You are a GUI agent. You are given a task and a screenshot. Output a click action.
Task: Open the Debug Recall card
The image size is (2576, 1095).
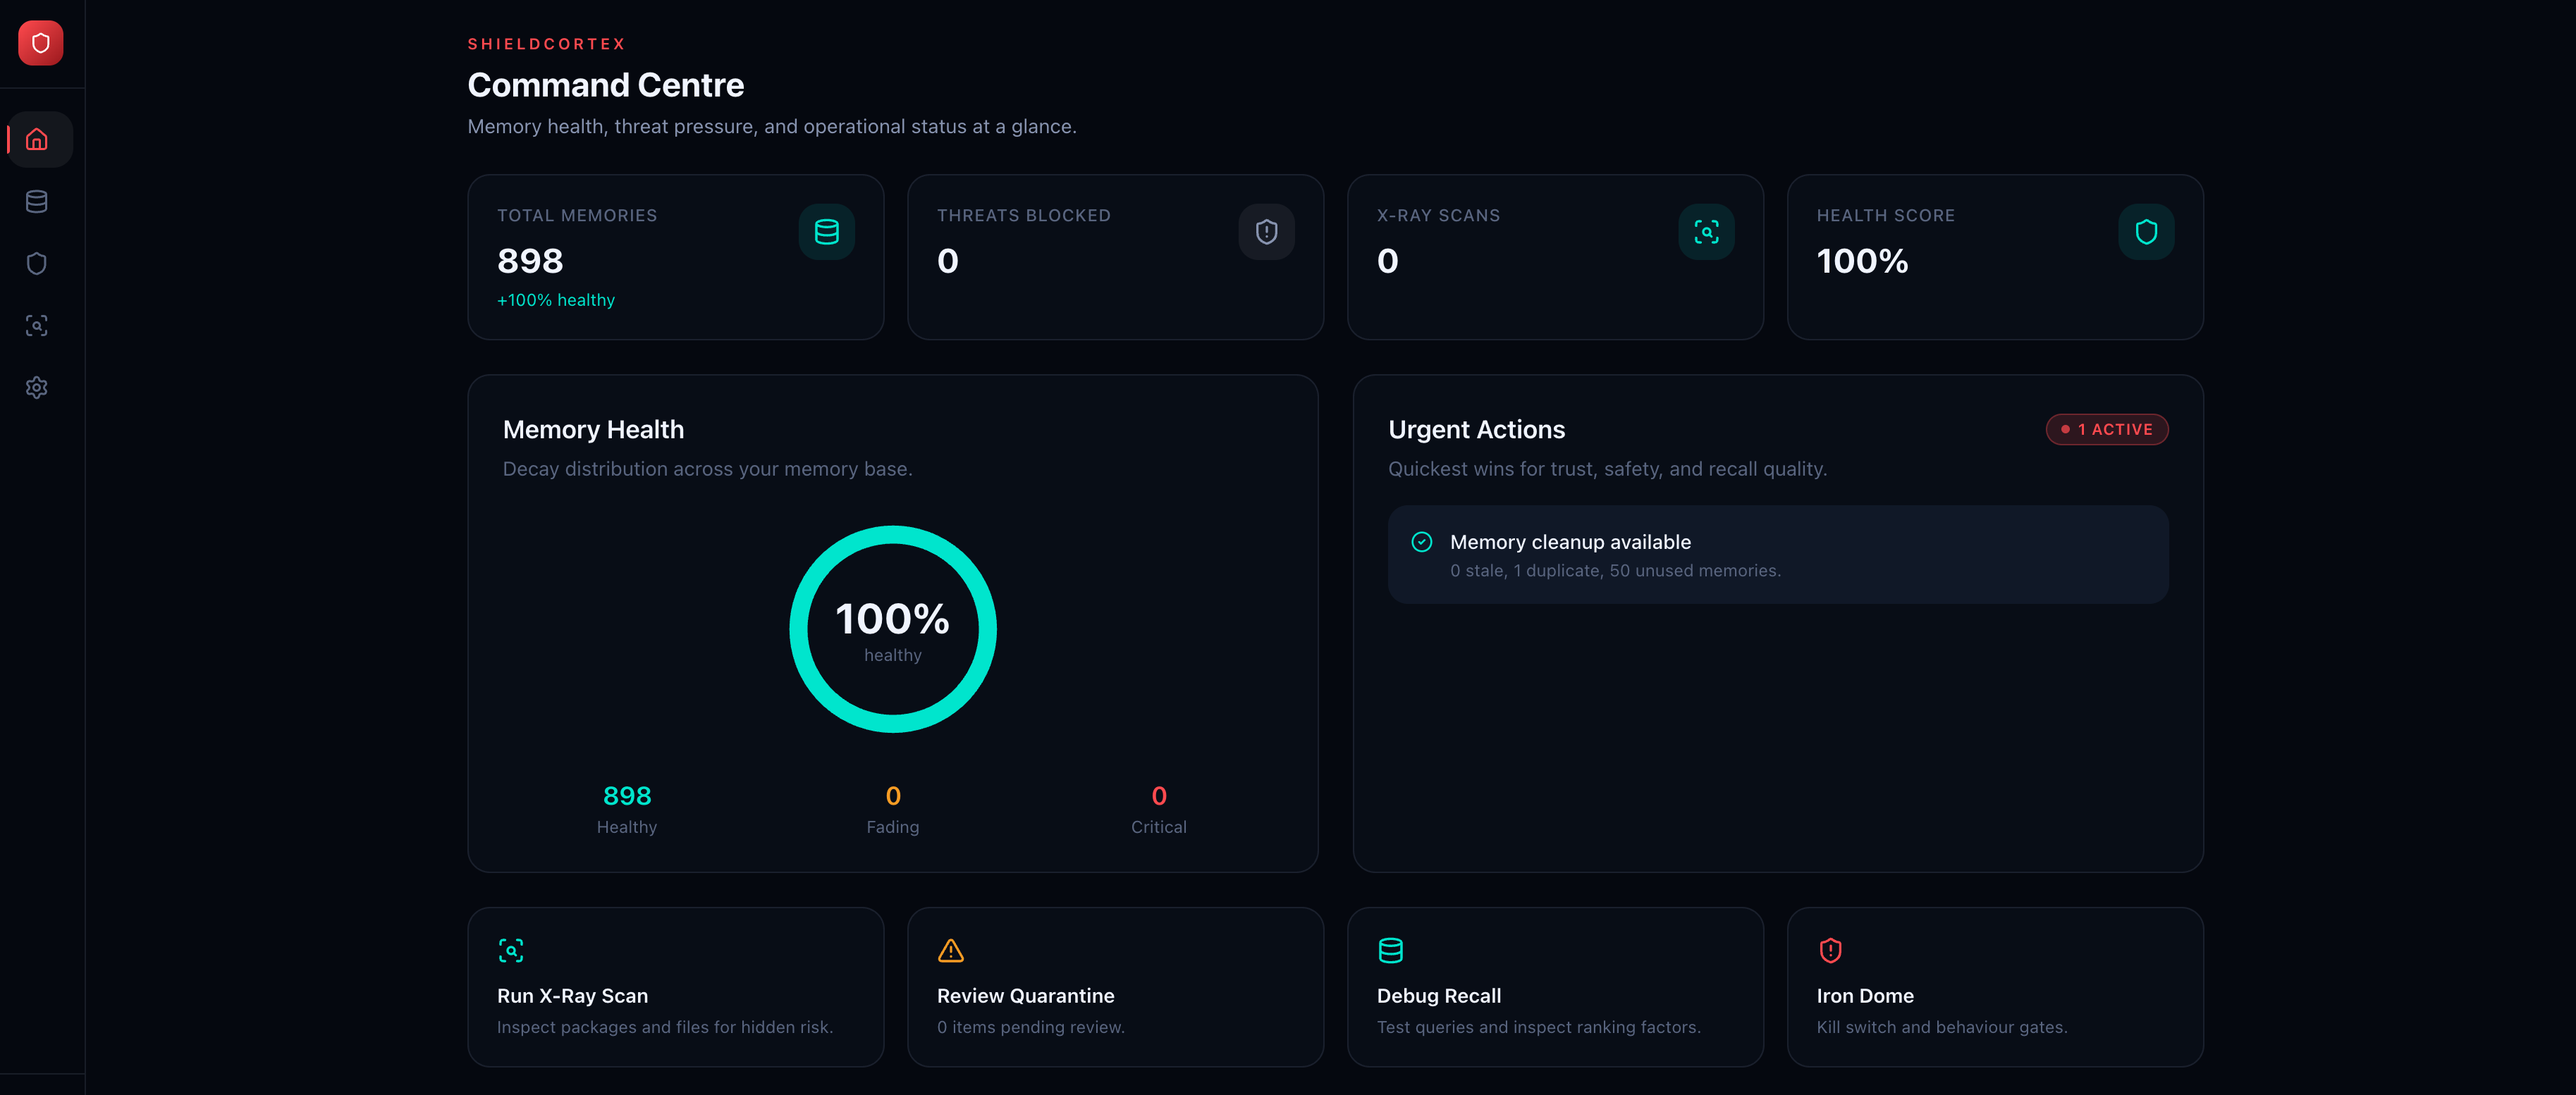click(x=1555, y=987)
